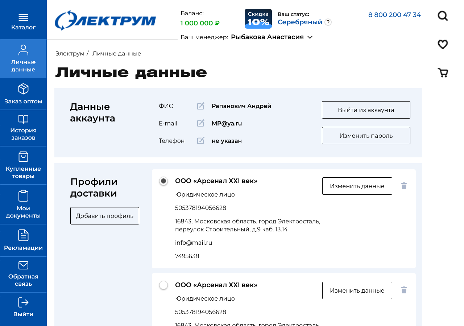Go to История заказов in sidebar

pyautogui.click(x=23, y=129)
